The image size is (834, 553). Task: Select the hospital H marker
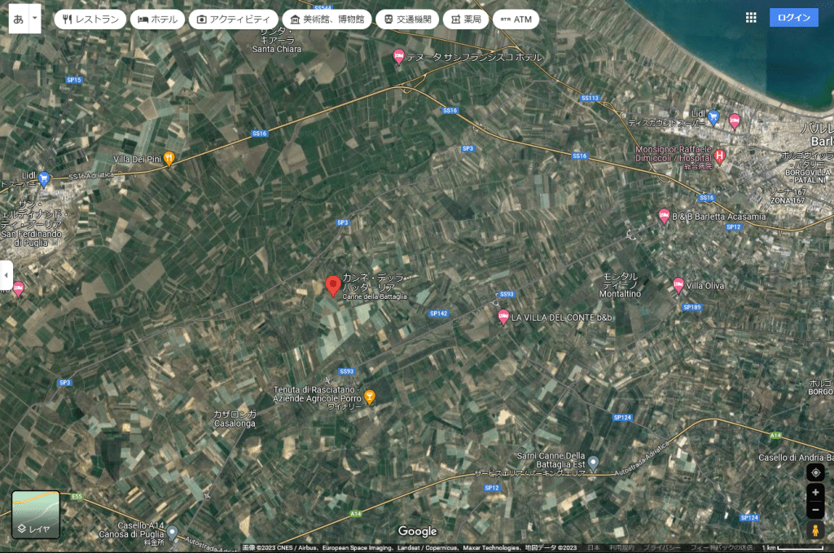pos(719,156)
